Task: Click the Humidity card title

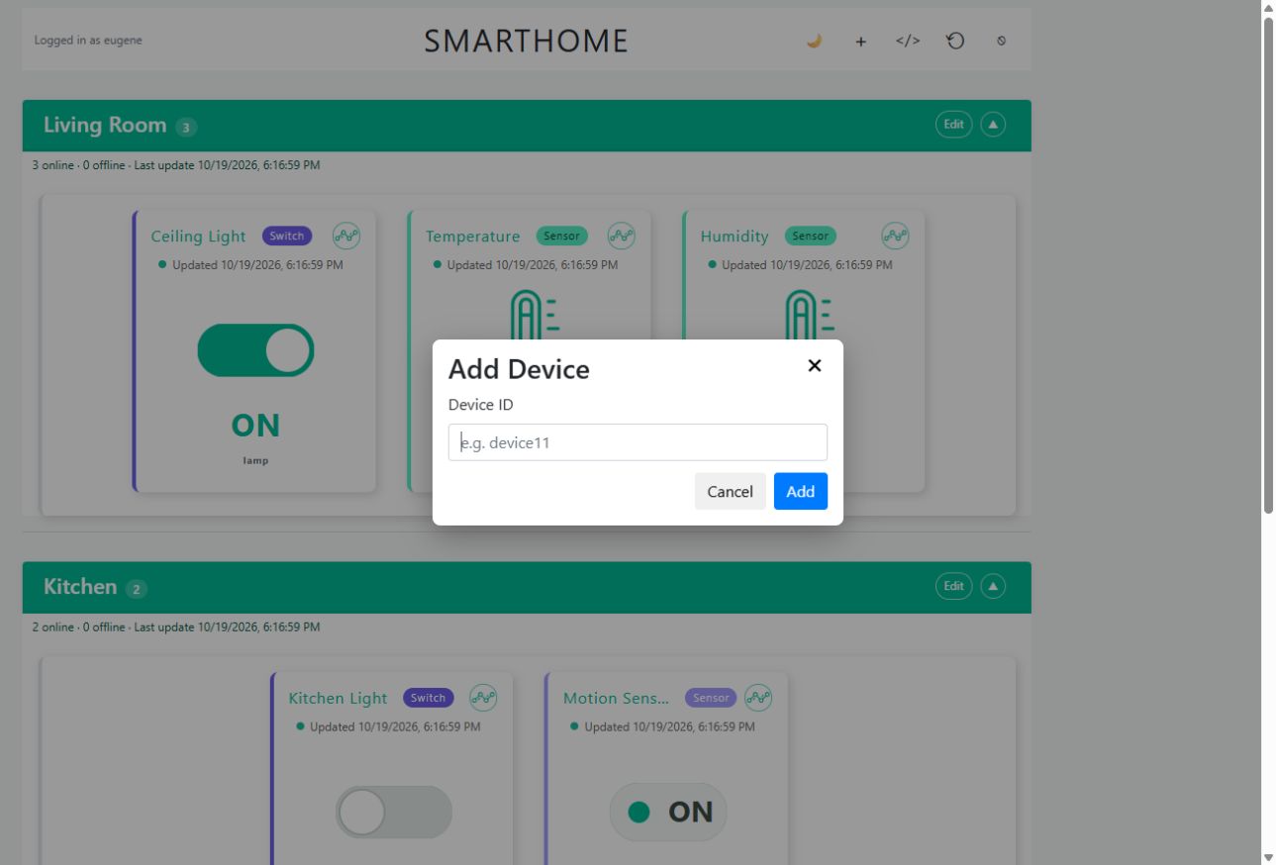Action: click(x=735, y=237)
